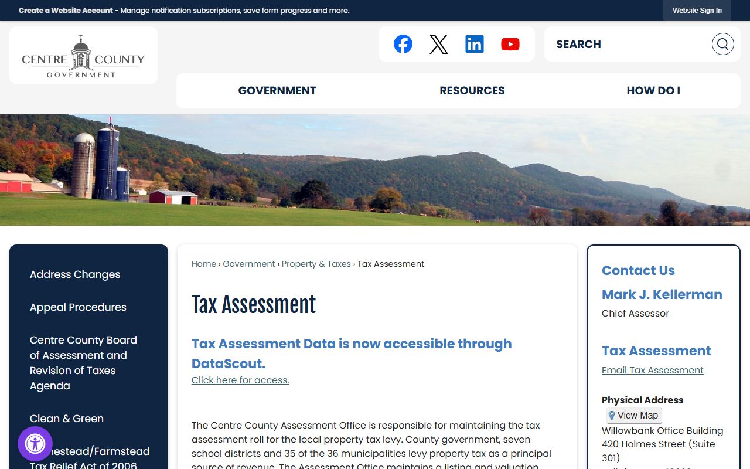Click the 'Click here for access.' link
Image resolution: width=750 pixels, height=469 pixels.
(x=240, y=380)
